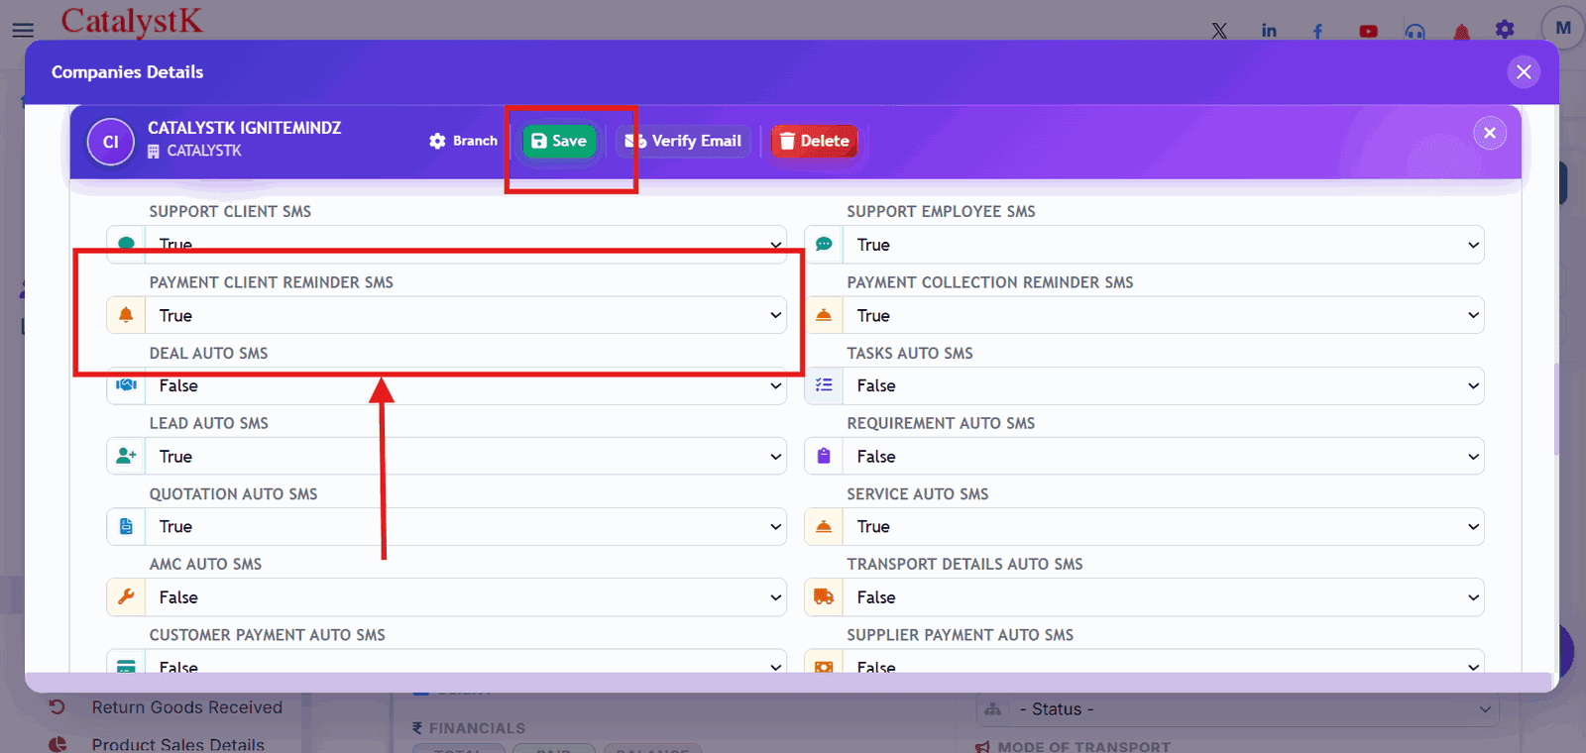Viewport: 1586px width, 753px height.
Task: Open Return Goods Received in sidebar
Action: pos(186,707)
